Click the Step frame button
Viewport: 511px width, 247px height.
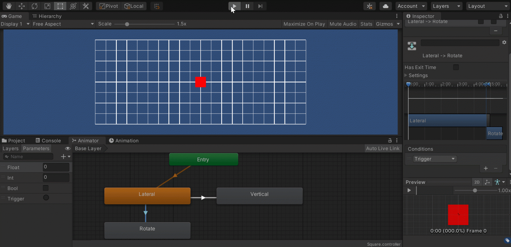[260, 6]
